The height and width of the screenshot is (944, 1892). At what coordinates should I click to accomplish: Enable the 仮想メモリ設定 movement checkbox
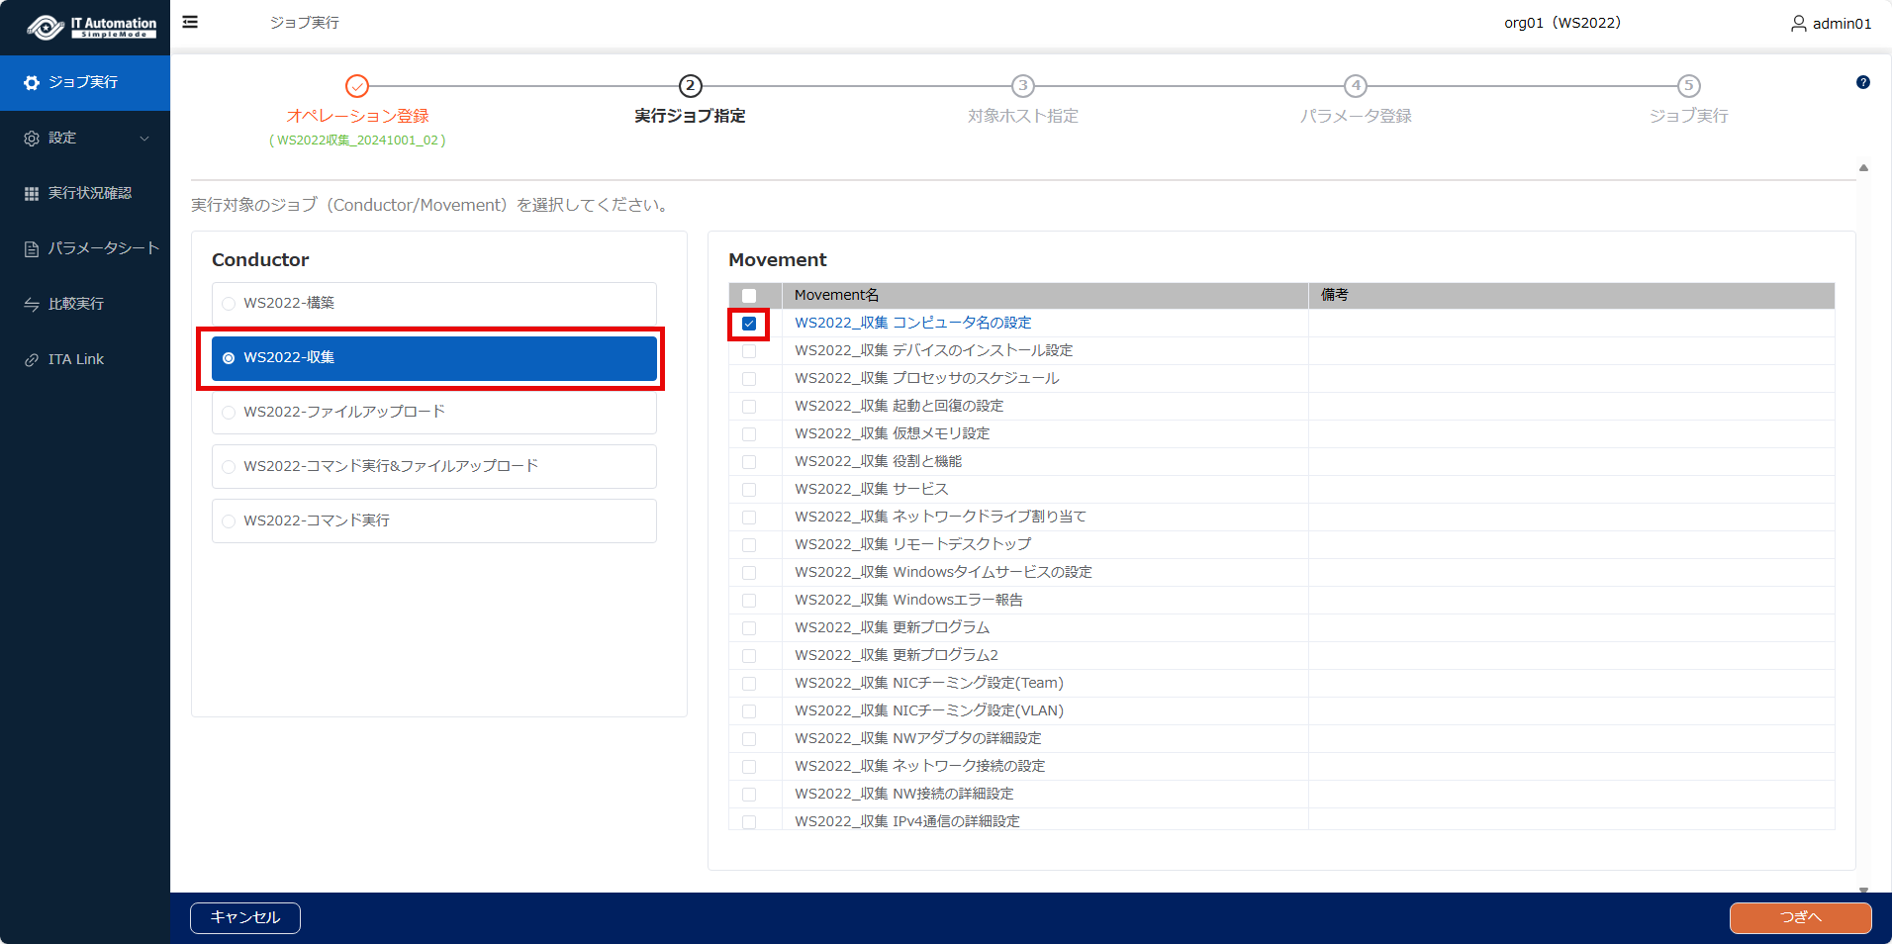coord(749,434)
